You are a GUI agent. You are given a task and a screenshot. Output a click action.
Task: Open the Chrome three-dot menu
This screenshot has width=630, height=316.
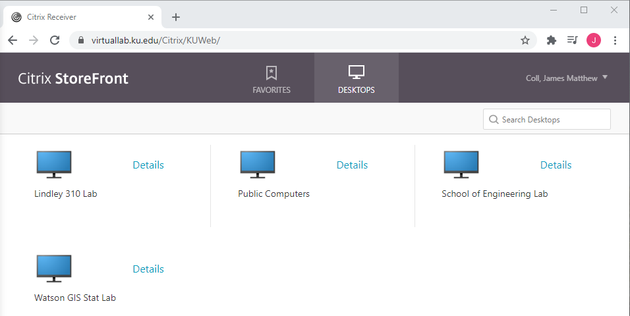615,40
